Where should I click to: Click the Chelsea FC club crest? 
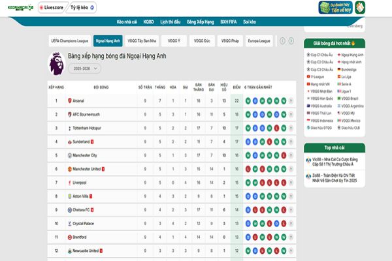71,209
